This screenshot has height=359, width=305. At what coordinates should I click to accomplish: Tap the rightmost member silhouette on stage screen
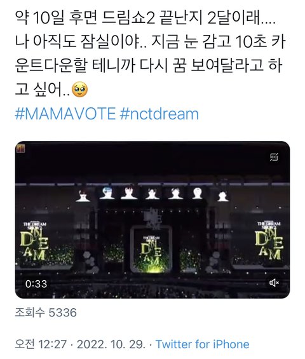point(222,196)
